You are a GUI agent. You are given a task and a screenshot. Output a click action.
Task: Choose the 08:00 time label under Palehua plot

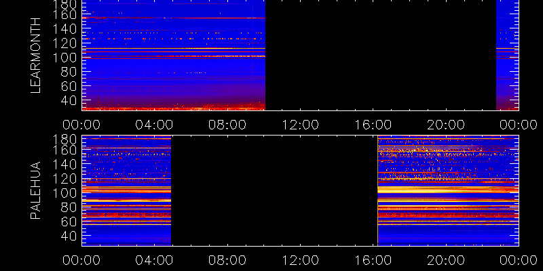tap(227, 260)
